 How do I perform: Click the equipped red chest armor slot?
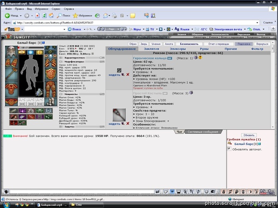pyautogui.click(x=11, y=88)
